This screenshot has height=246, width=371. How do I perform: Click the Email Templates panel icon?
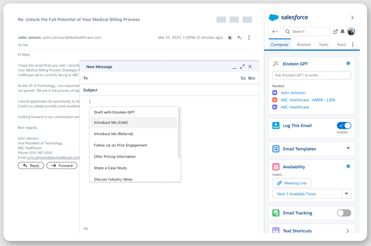pos(276,149)
